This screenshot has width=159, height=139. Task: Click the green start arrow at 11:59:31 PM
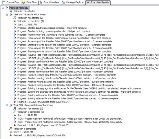(15, 24)
